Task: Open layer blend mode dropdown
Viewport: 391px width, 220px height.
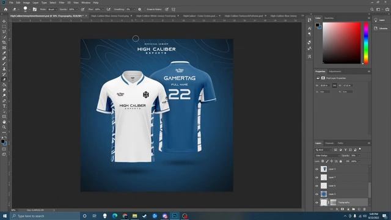Action: point(327,155)
